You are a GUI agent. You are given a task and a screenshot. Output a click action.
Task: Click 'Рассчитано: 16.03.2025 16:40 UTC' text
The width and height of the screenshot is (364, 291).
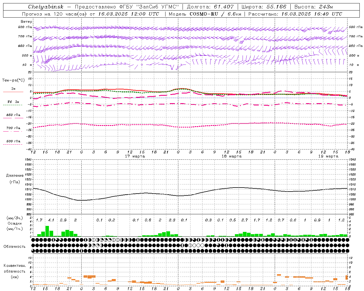pyautogui.click(x=295, y=14)
